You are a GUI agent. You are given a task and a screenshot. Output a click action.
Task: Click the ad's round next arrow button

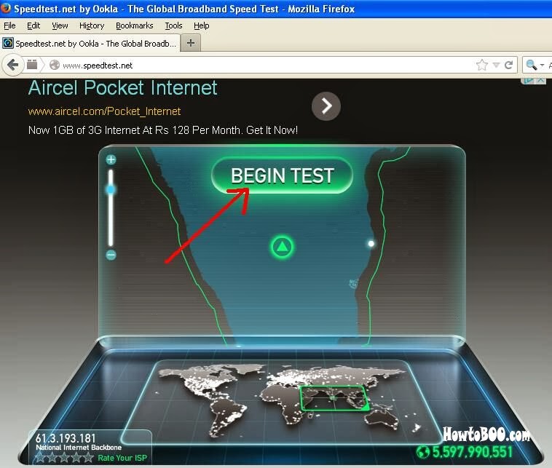click(x=326, y=106)
